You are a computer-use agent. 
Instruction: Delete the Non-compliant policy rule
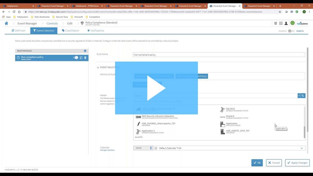click(x=85, y=58)
